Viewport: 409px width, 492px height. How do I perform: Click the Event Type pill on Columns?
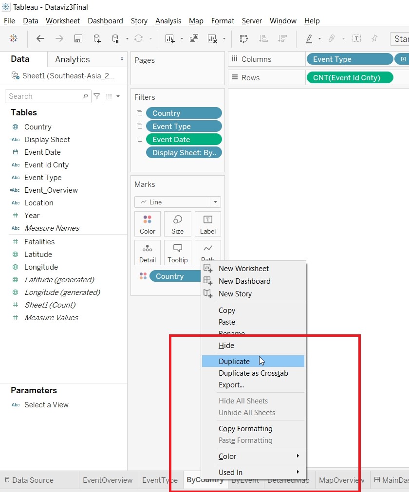point(349,59)
